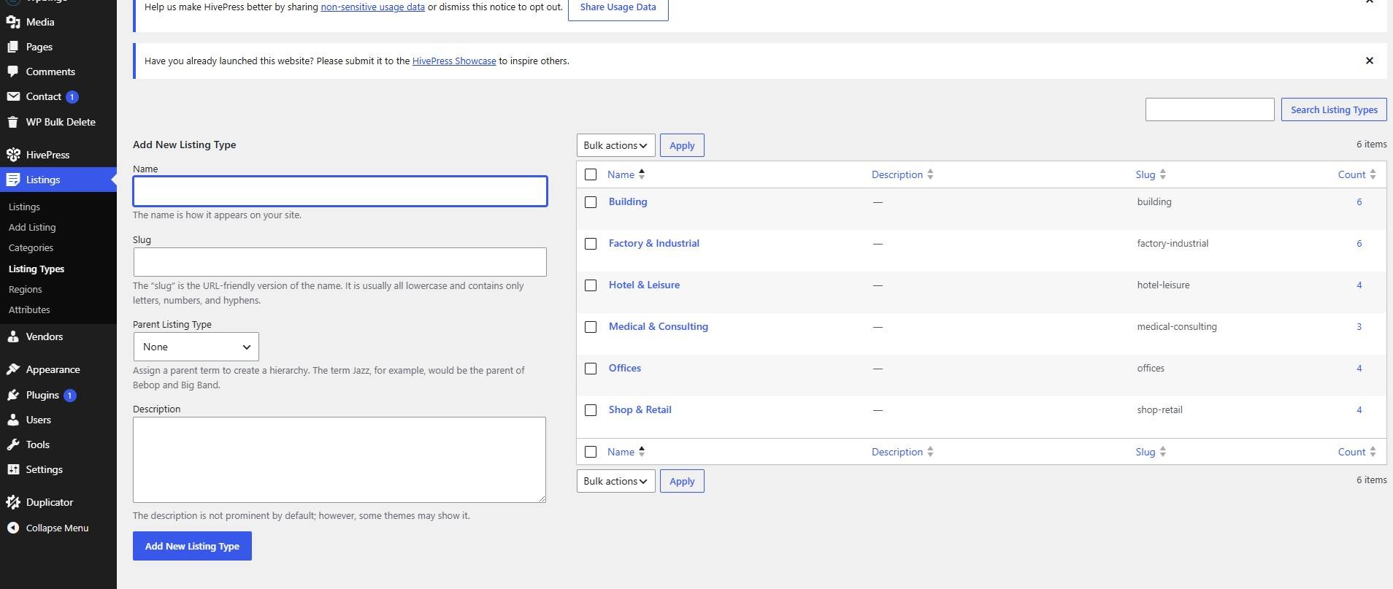Click the Plugins update count badge
Image resolution: width=1393 pixels, height=589 pixels.
pyautogui.click(x=69, y=395)
